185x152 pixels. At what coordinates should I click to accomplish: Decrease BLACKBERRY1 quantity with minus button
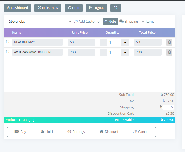(103, 42)
